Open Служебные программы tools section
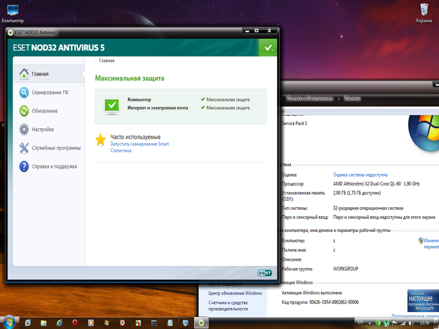Viewport: 439px width, 329px height. (x=48, y=148)
